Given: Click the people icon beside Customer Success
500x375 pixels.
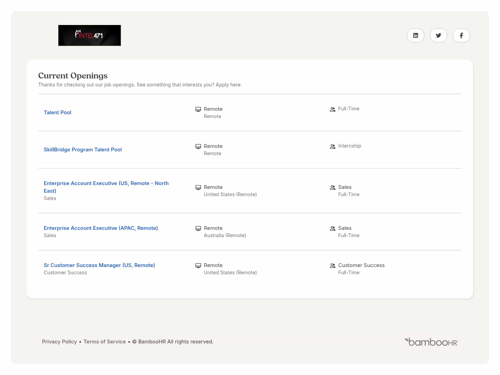Looking at the screenshot, I should click(333, 265).
